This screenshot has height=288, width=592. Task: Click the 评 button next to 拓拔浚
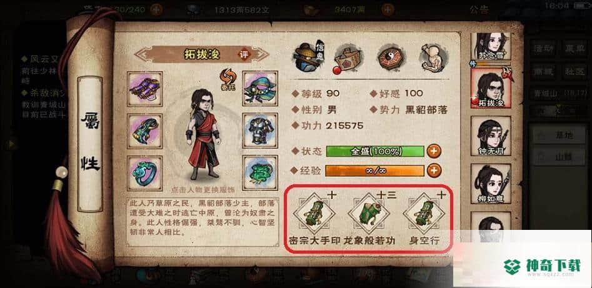pyautogui.click(x=244, y=54)
